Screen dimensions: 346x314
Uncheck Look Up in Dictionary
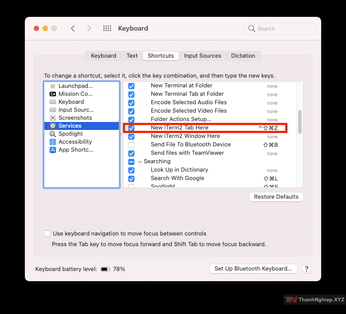click(131, 170)
